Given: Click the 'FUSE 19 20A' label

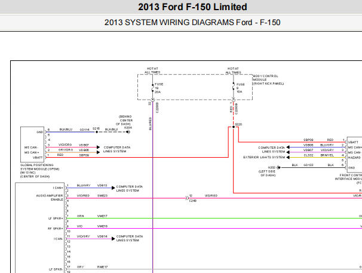Looking at the screenshot, I should [x=159, y=88].
